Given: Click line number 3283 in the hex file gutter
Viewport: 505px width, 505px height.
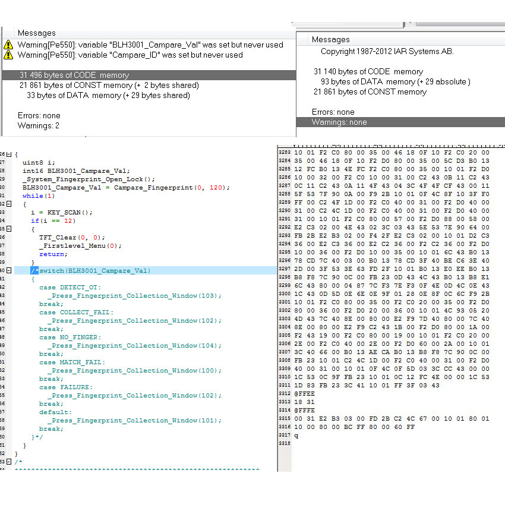Looking at the screenshot, I should point(285,152).
